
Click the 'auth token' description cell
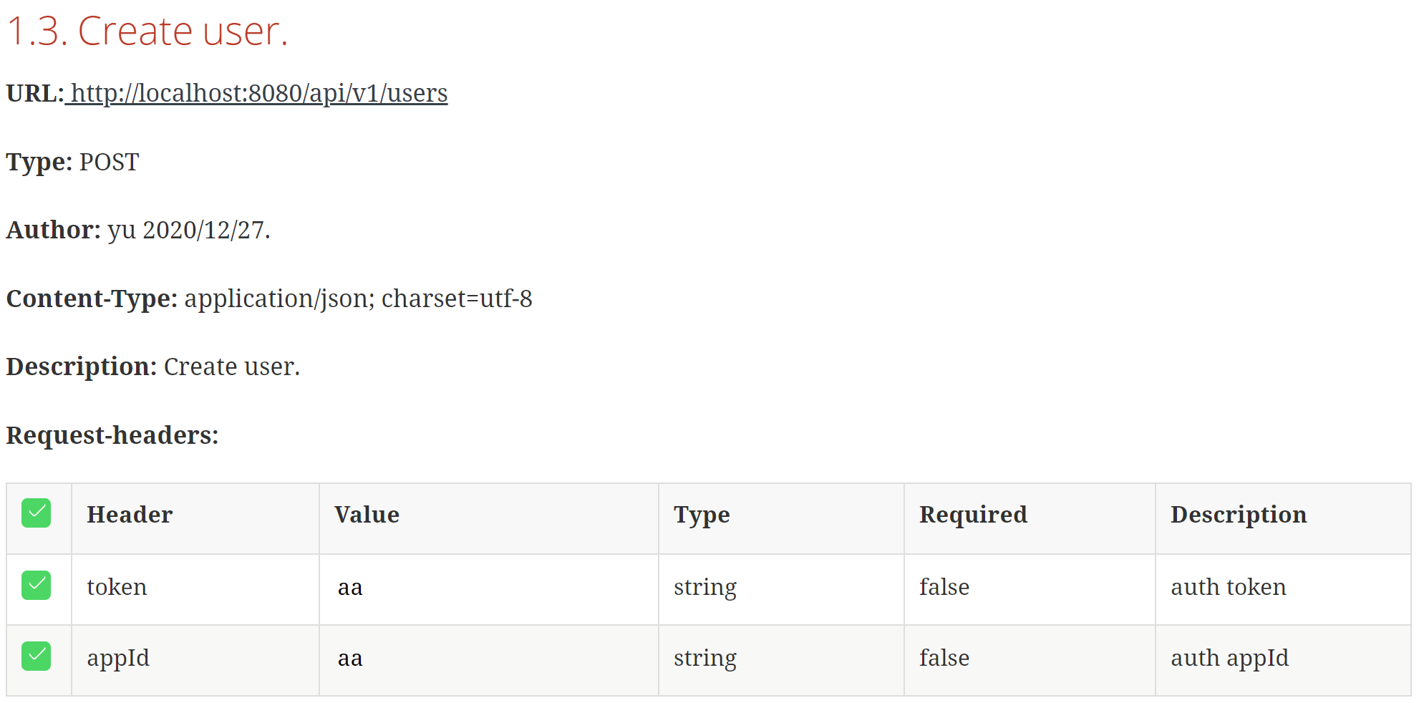(1228, 587)
